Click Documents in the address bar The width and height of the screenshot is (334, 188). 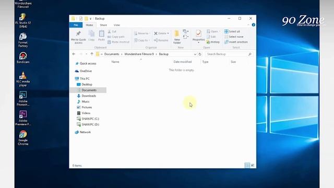coord(112,54)
